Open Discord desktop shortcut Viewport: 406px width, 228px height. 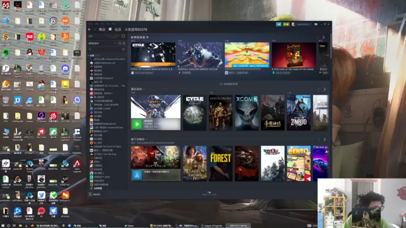tap(65, 70)
